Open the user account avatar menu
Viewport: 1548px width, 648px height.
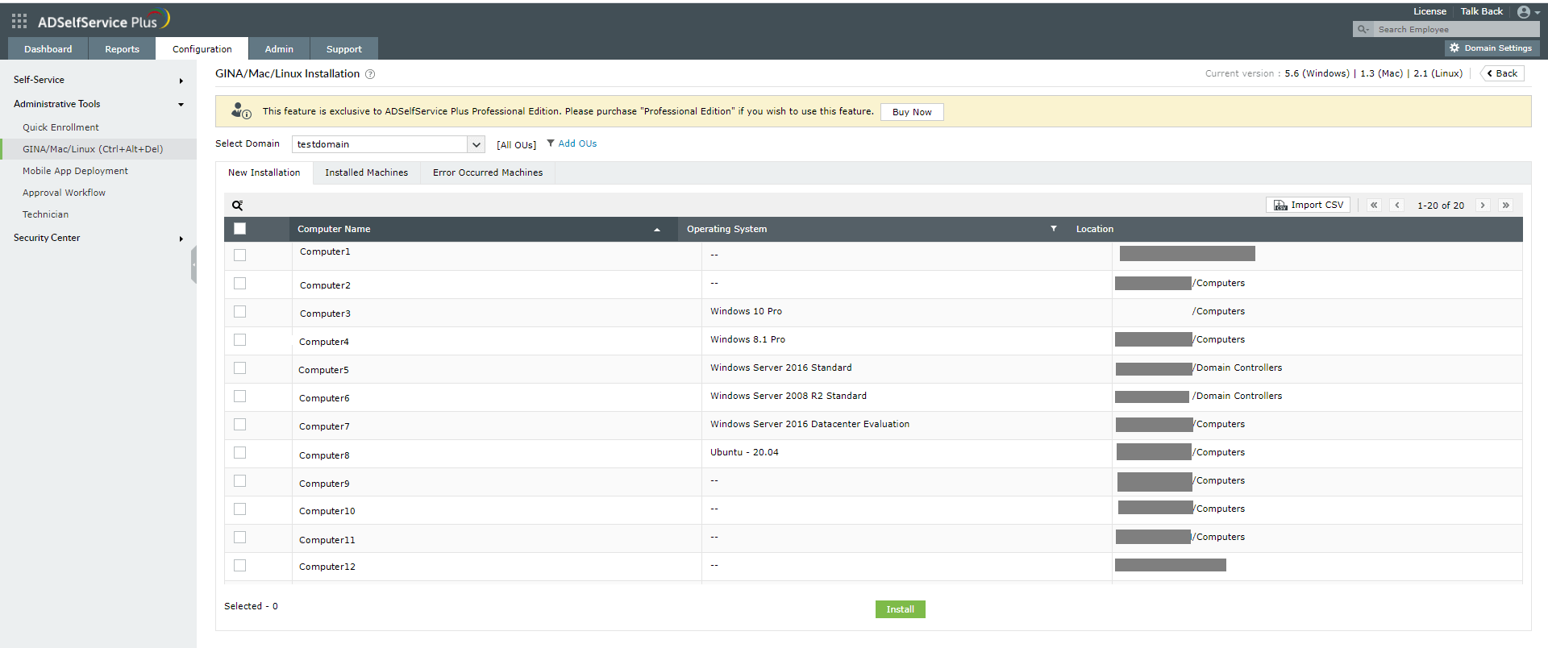click(1528, 12)
